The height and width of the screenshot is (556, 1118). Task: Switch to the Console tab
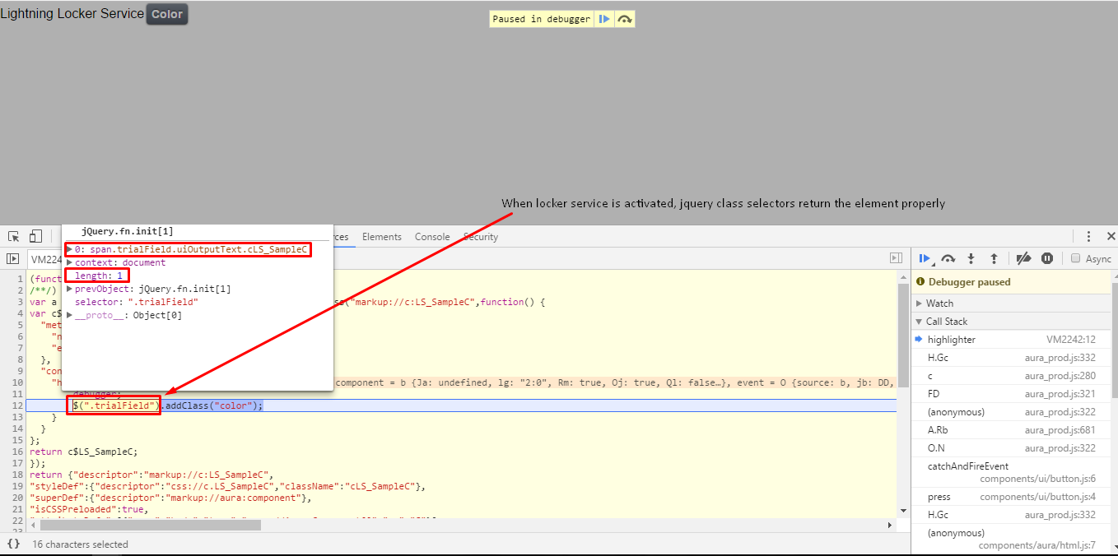[x=432, y=237]
